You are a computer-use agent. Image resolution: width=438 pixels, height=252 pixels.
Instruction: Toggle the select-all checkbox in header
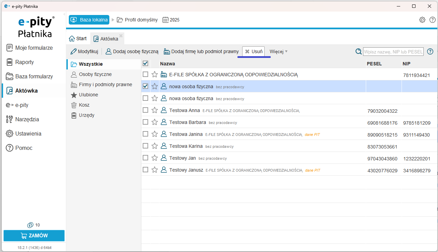tap(145, 63)
